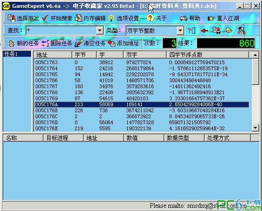
Task: Click the hammer tools icon
Action: (242, 30)
